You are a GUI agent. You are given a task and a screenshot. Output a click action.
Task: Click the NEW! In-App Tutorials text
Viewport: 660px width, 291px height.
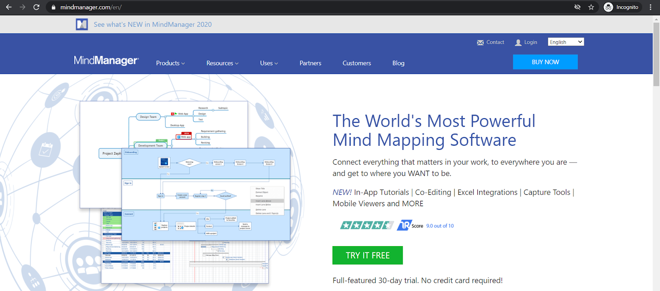(453, 198)
